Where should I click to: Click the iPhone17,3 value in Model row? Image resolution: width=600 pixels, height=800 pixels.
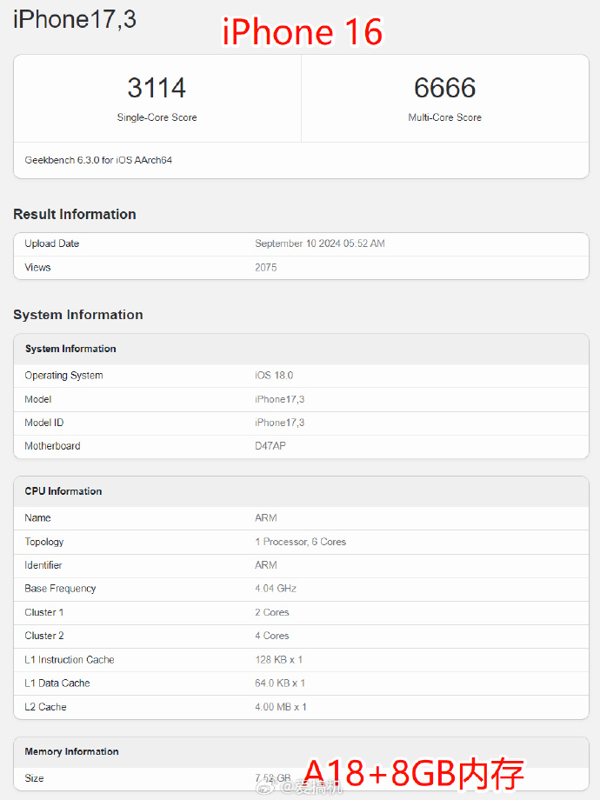click(x=280, y=399)
